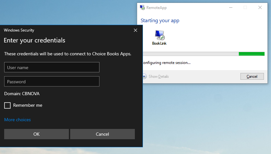Cancel the RemoteApp connection
Viewport: 271px width, 154px height.
(252, 76)
